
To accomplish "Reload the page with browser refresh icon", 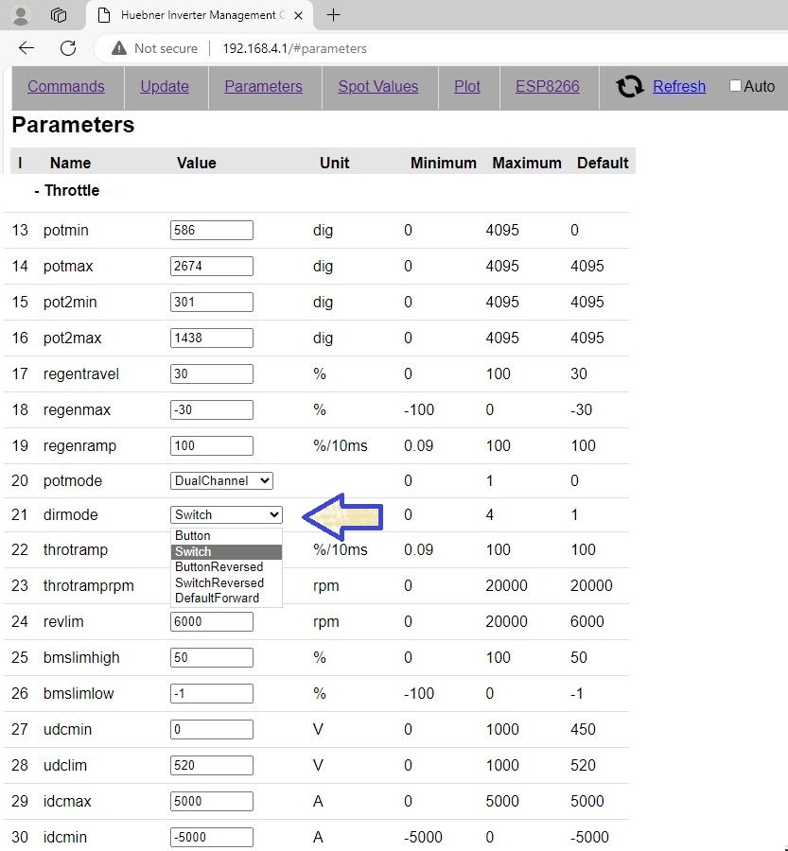I will click(x=68, y=48).
